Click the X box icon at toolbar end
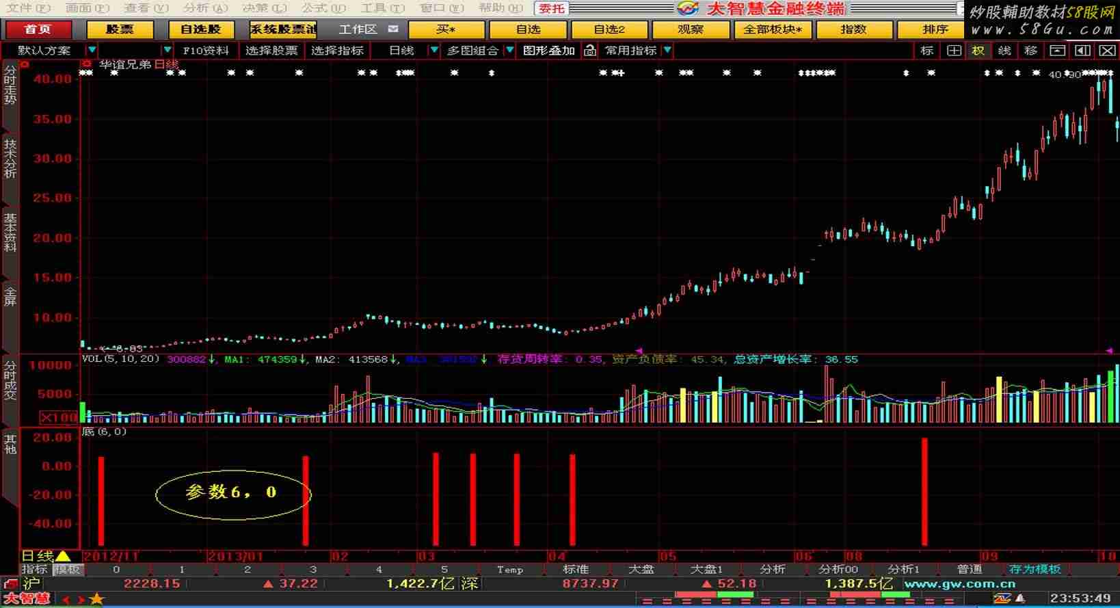 [1107, 51]
